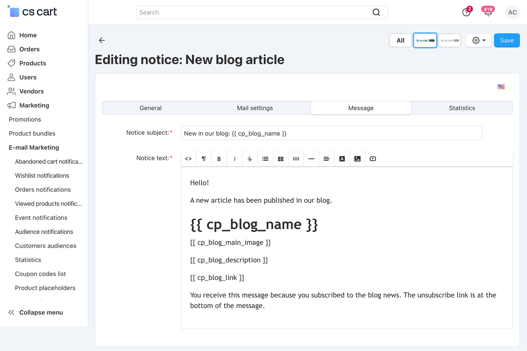The height and width of the screenshot is (351, 527).
Task: Toggle italic formatting in editor
Action: click(235, 159)
